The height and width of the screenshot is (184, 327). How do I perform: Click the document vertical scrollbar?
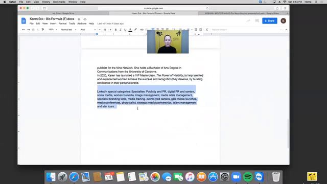(288, 133)
